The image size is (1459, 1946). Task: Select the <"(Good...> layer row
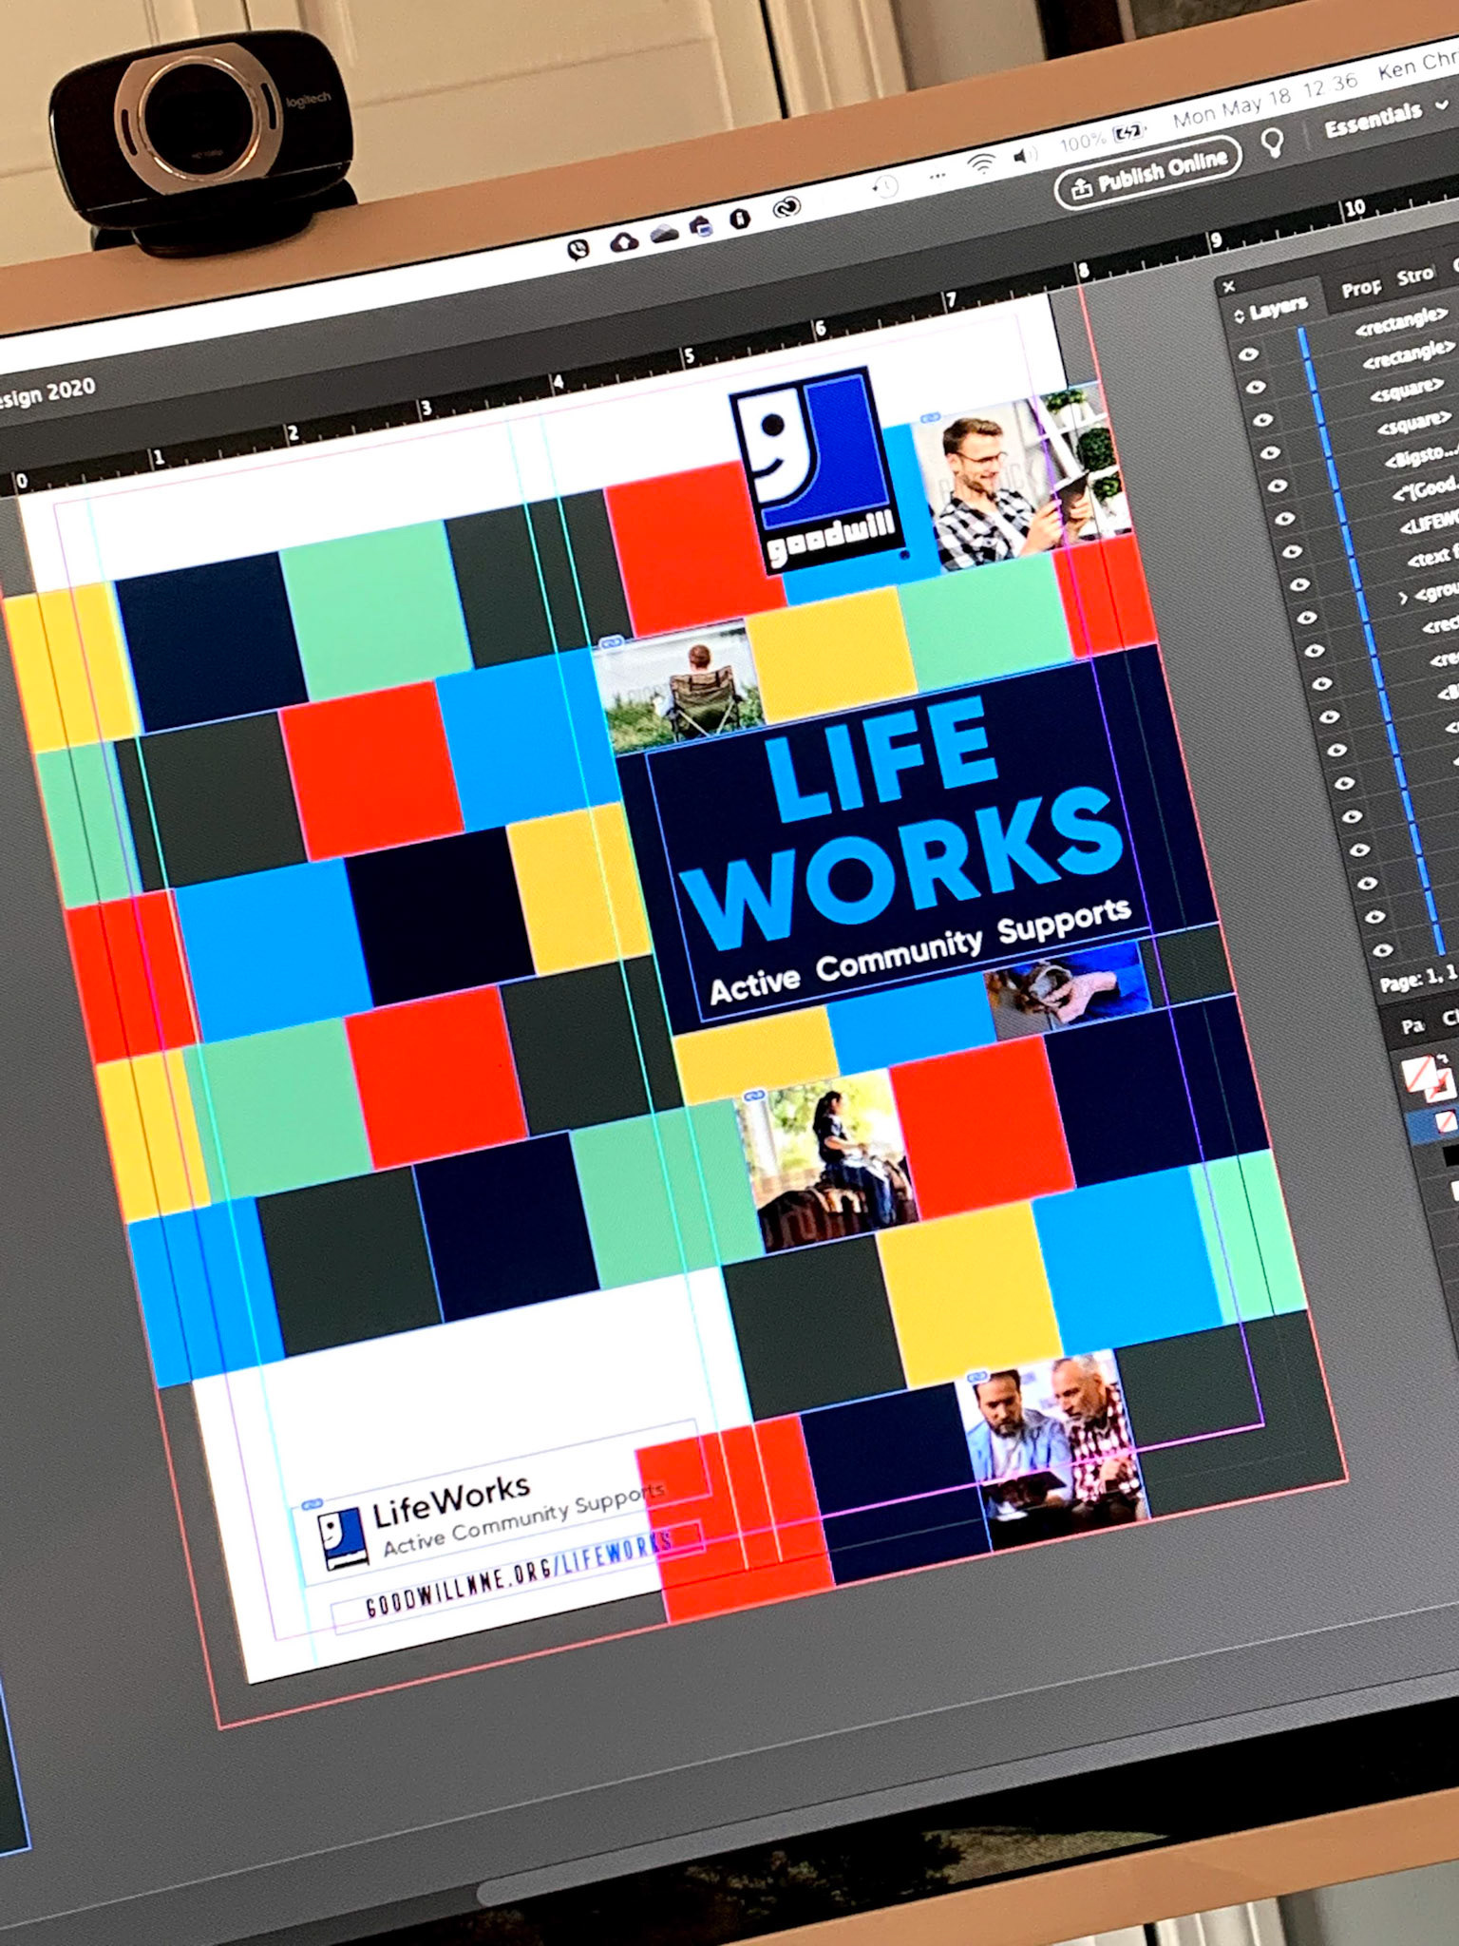tap(1426, 489)
